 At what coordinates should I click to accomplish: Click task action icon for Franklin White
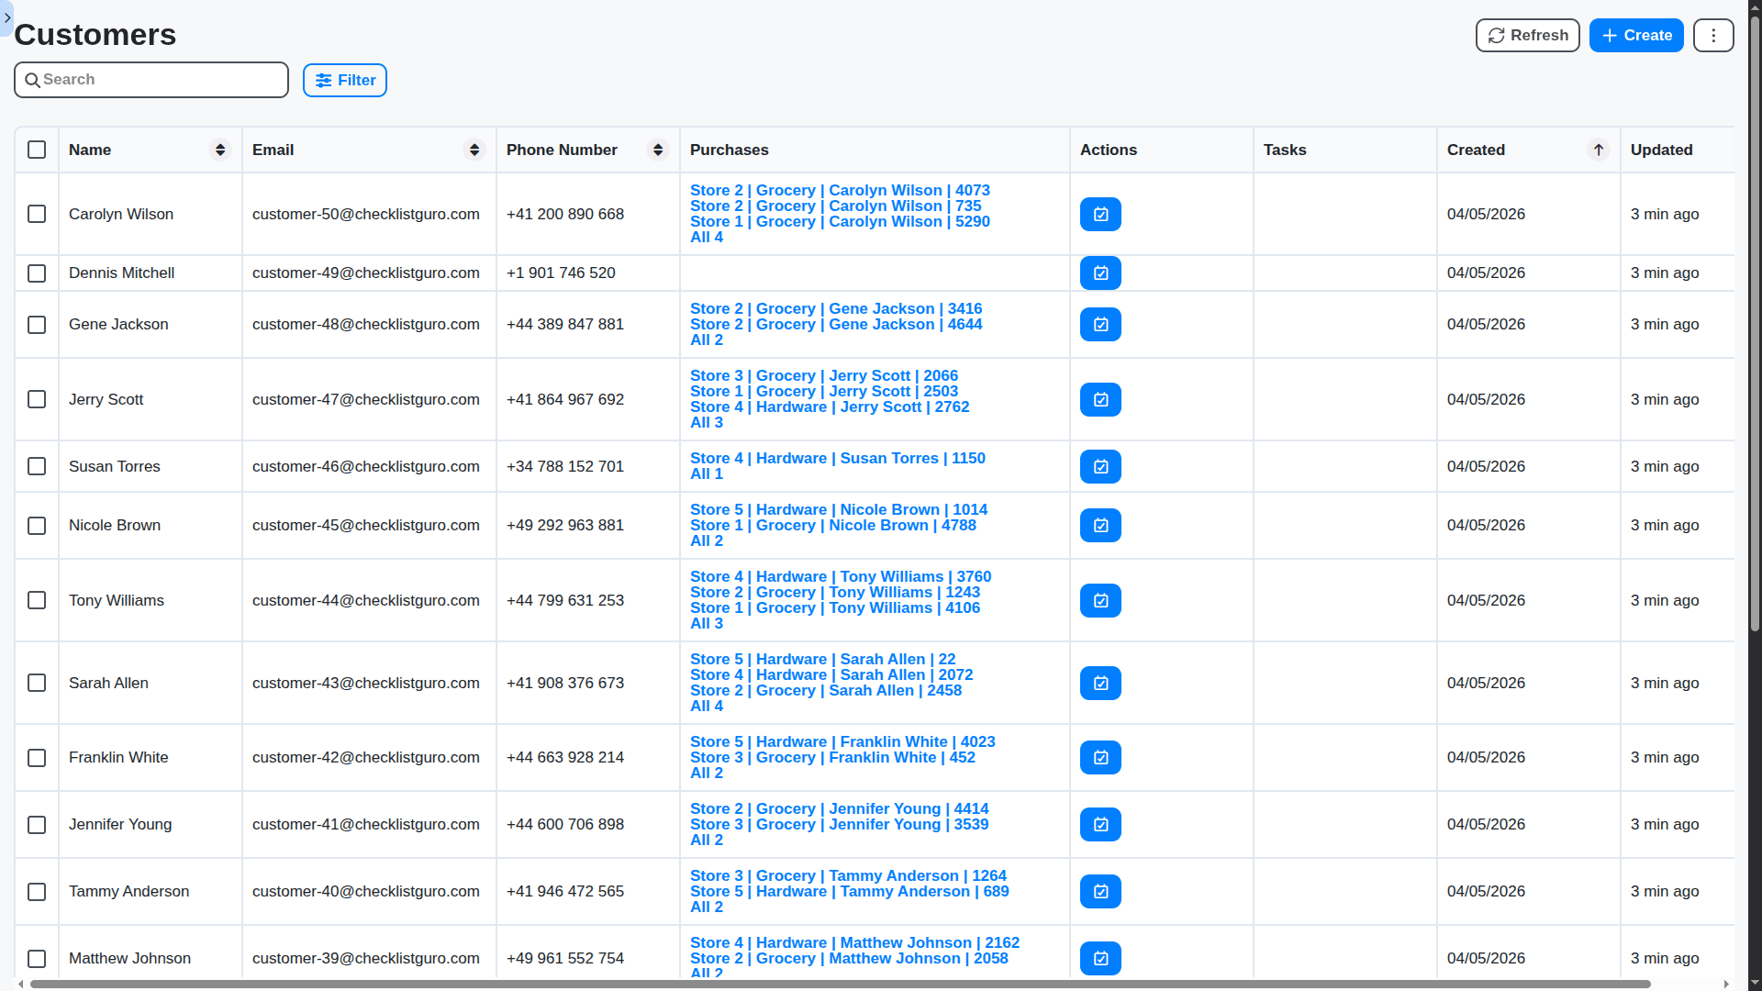click(x=1100, y=757)
